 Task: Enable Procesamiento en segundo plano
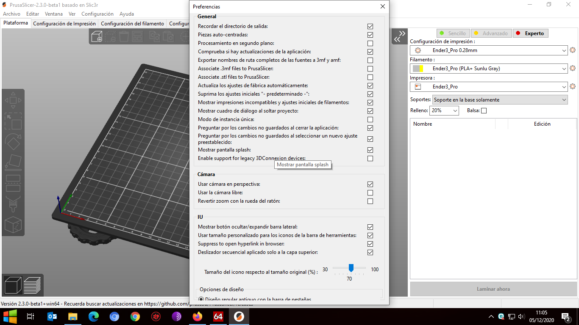pos(370,43)
